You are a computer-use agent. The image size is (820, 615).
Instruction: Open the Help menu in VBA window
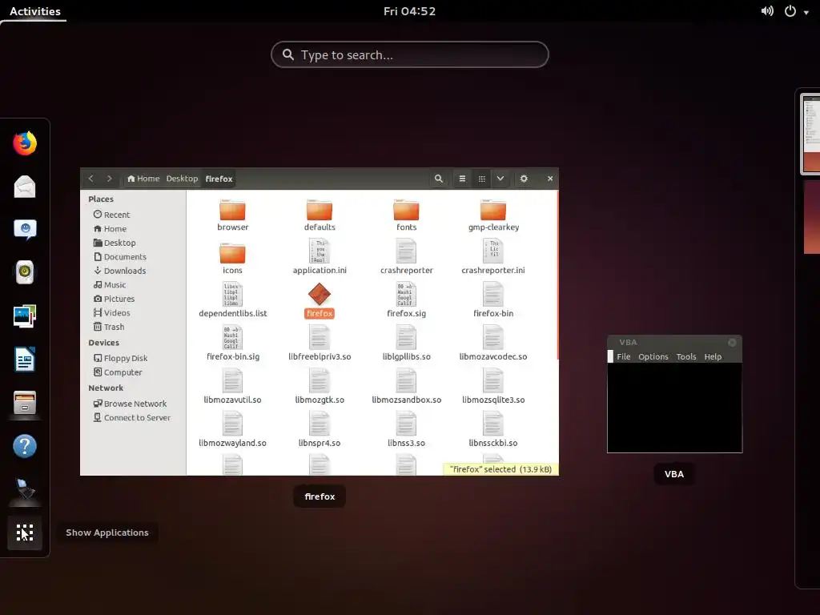click(x=713, y=356)
